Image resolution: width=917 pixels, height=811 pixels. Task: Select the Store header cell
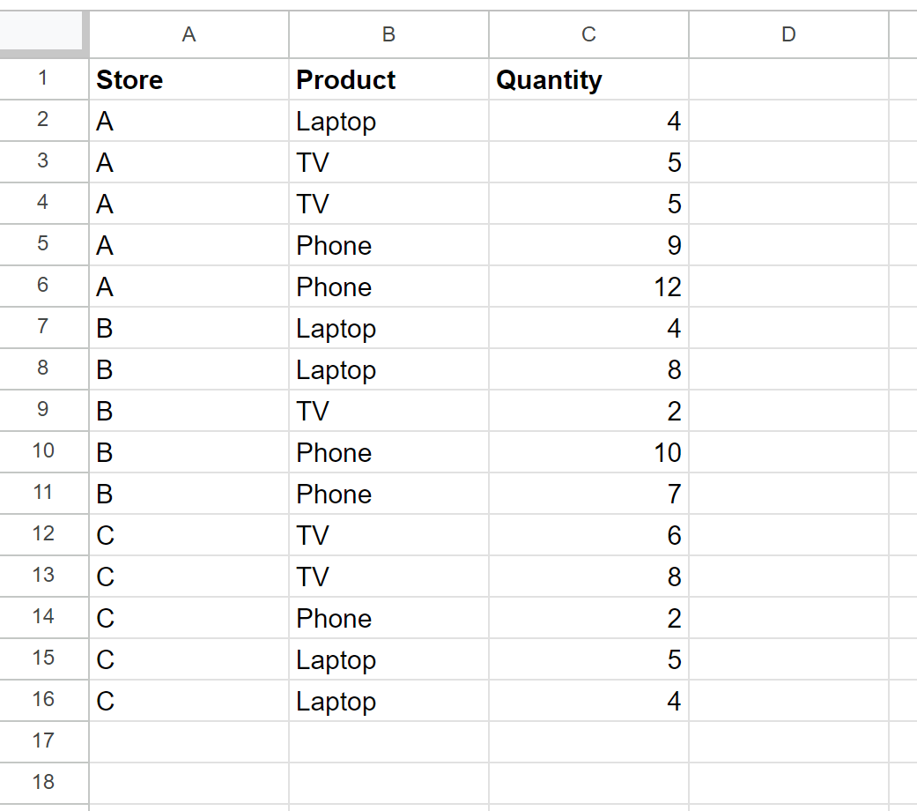pos(188,79)
